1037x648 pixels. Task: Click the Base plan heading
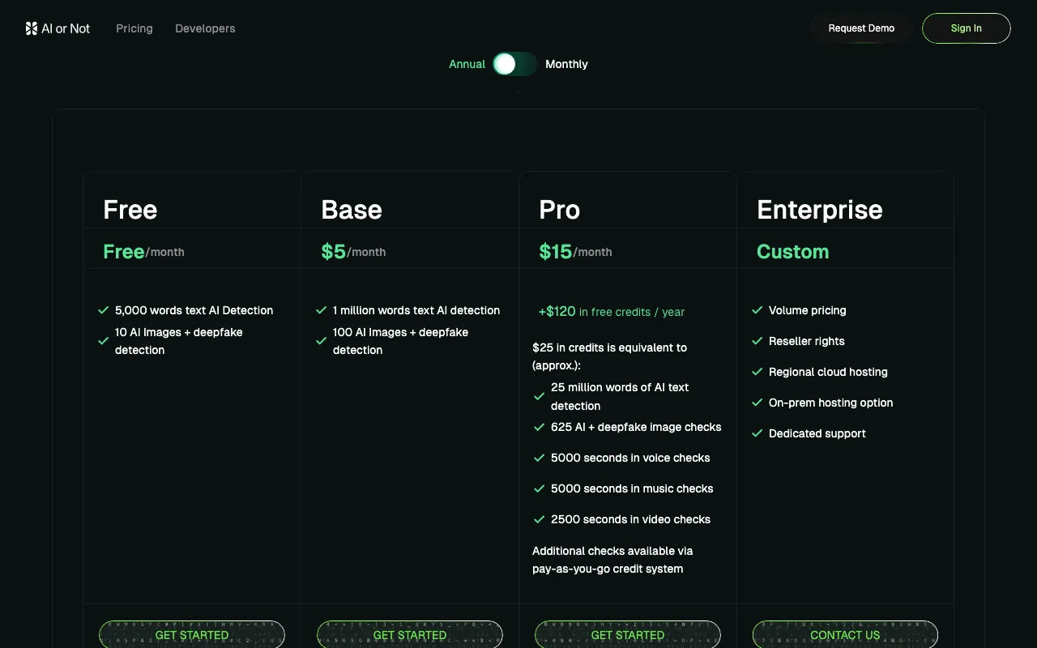click(x=352, y=210)
